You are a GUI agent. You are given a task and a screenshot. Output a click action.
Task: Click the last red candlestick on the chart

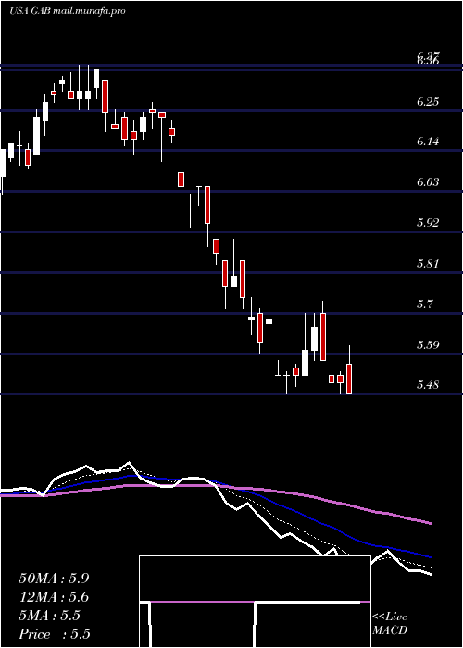[349, 379]
